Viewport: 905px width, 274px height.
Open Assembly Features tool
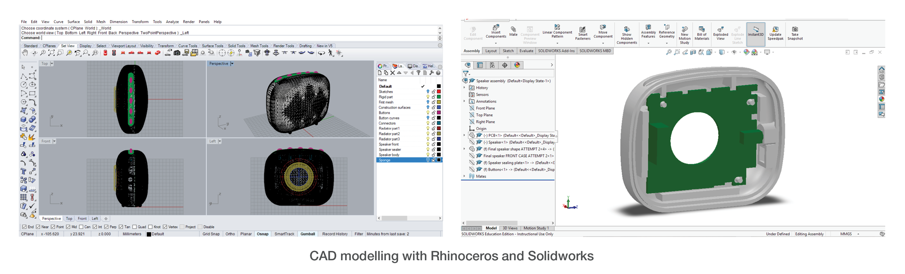(x=648, y=32)
